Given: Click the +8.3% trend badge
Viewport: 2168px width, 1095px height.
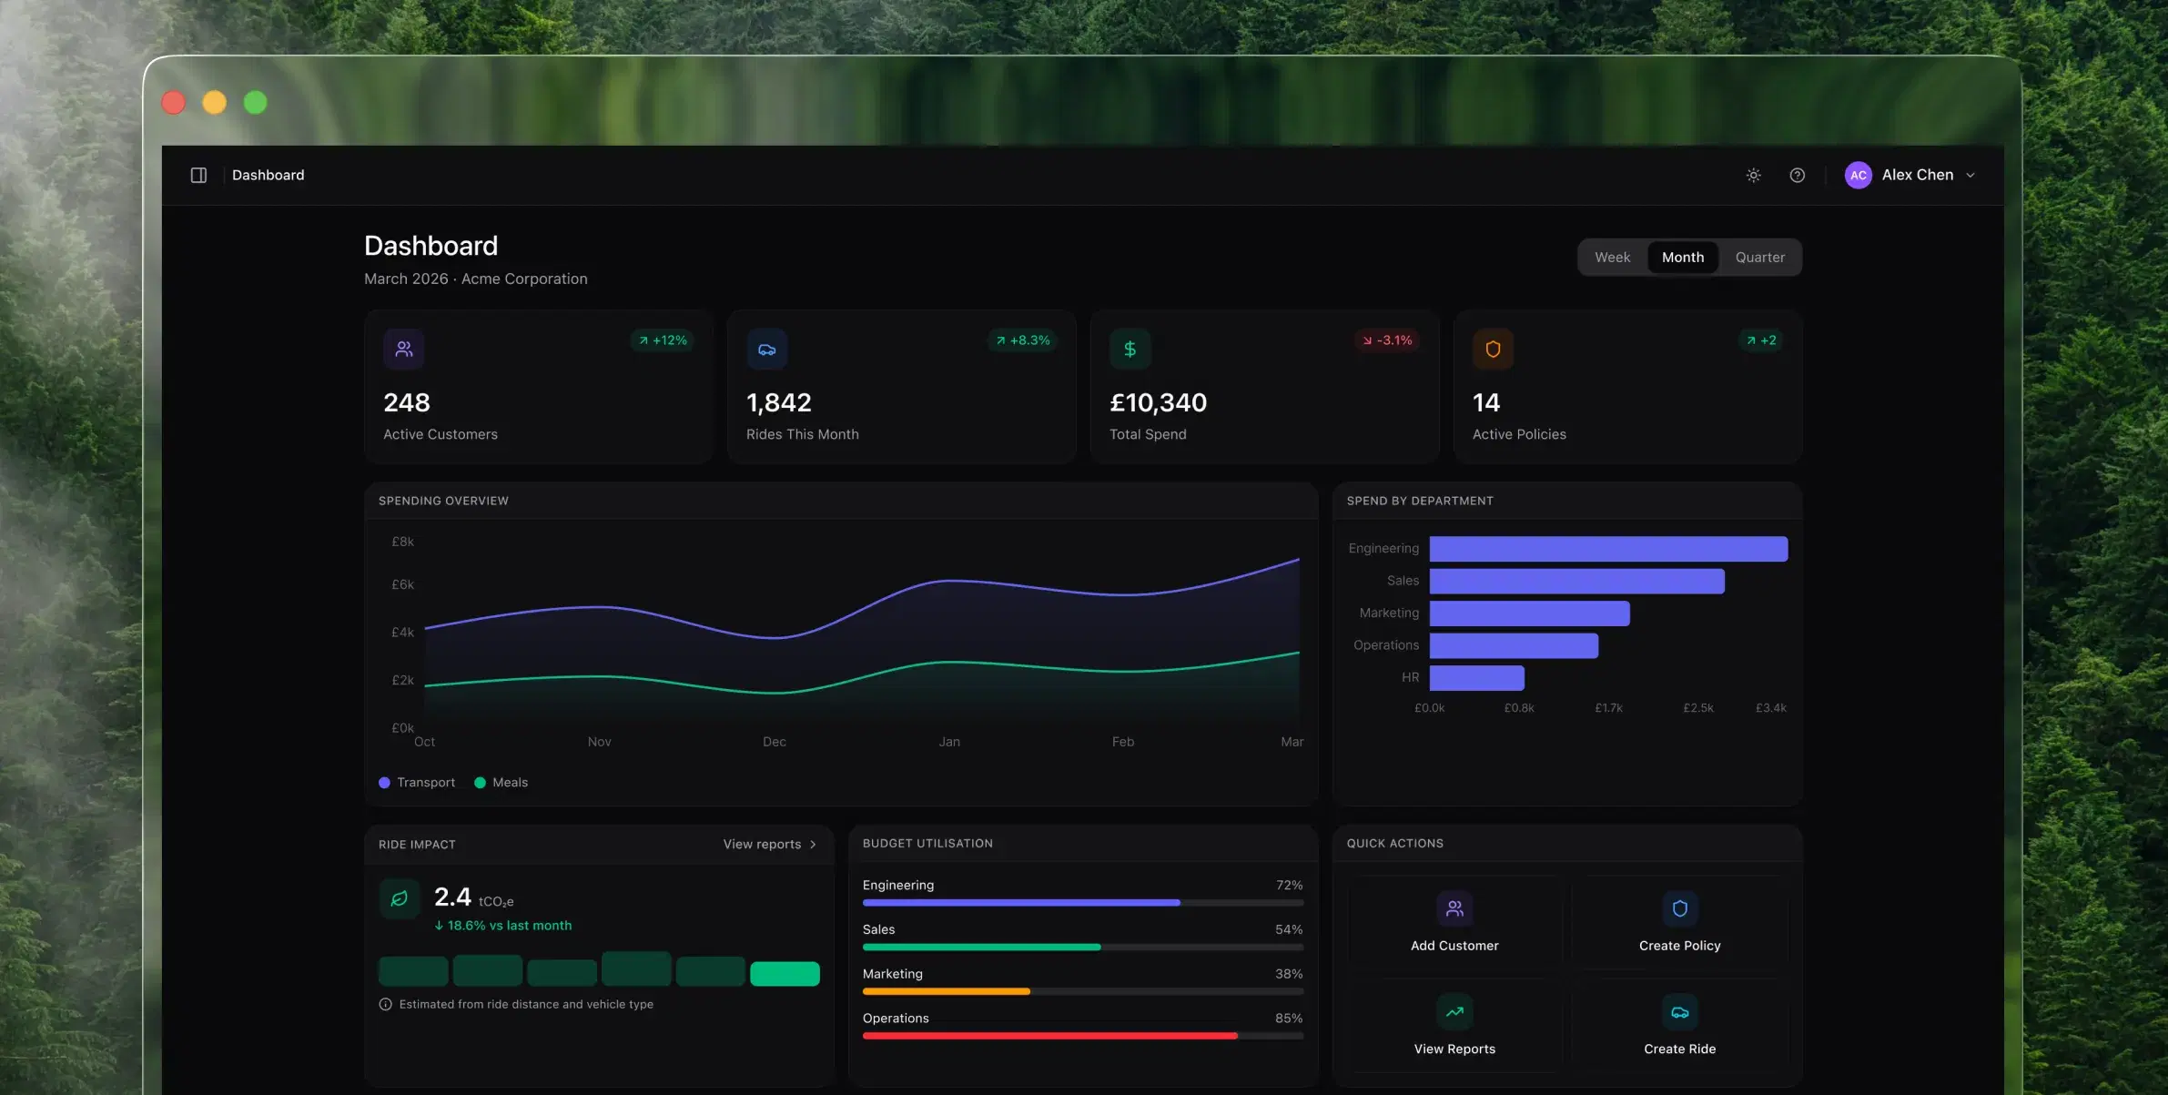Looking at the screenshot, I should (x=1023, y=340).
